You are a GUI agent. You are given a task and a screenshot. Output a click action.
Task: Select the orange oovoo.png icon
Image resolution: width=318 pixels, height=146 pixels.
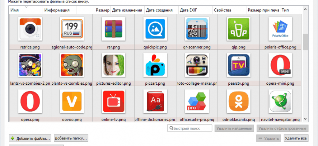[x=72, y=101]
